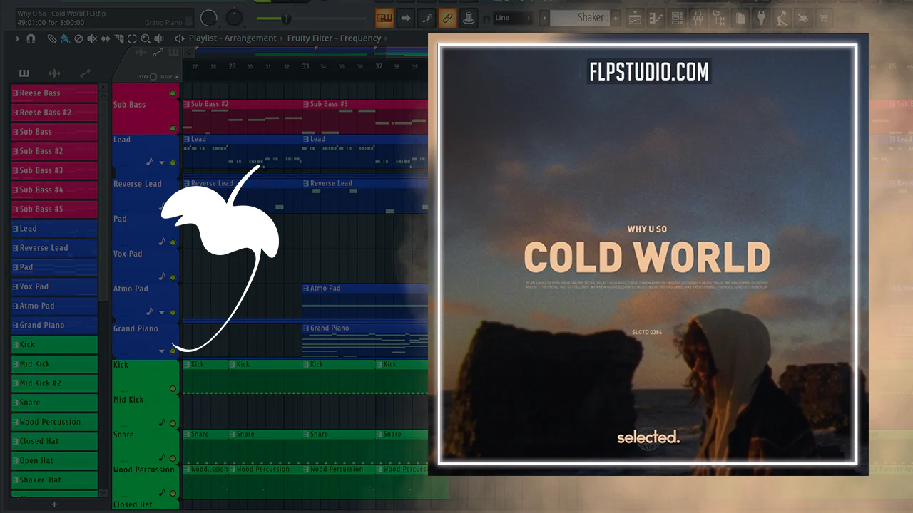Toggle mute switch on Kick track
The width and height of the screenshot is (913, 513).
[173, 389]
